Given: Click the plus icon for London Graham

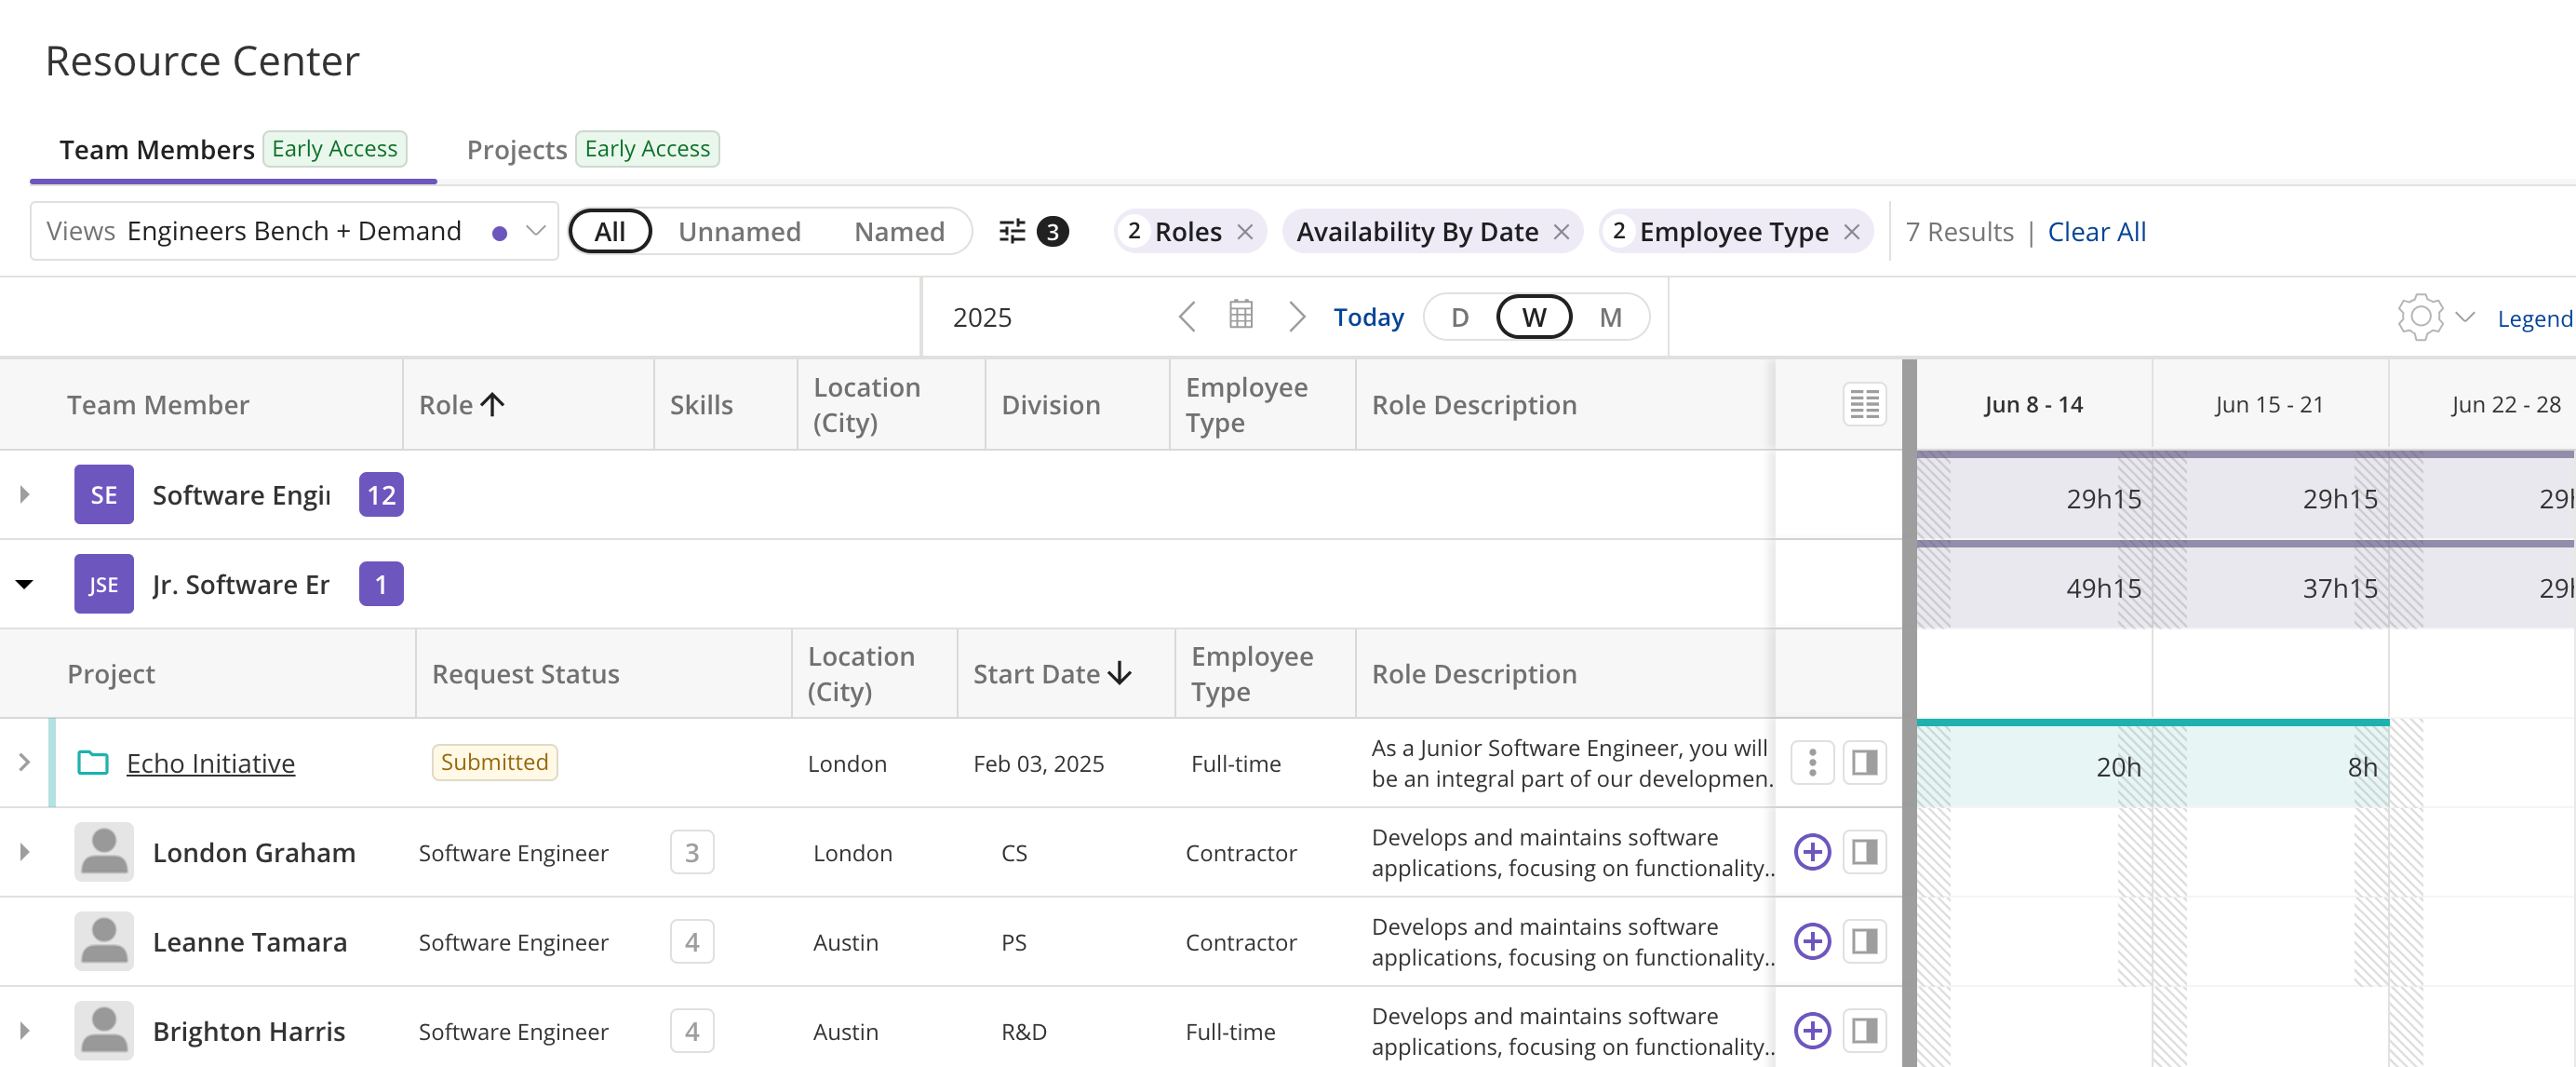Looking at the screenshot, I should click(1812, 852).
